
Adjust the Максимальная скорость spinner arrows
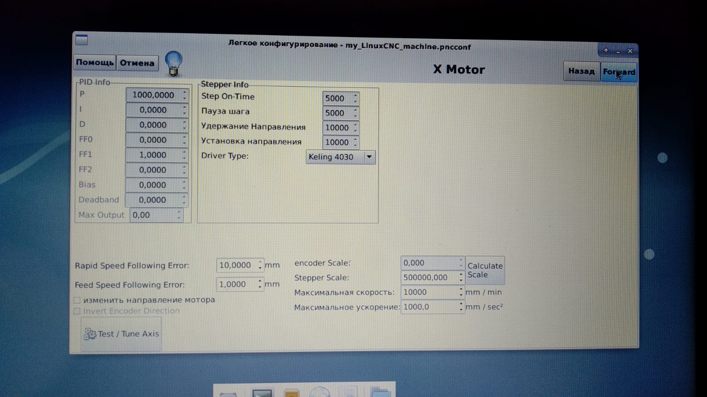coord(461,292)
